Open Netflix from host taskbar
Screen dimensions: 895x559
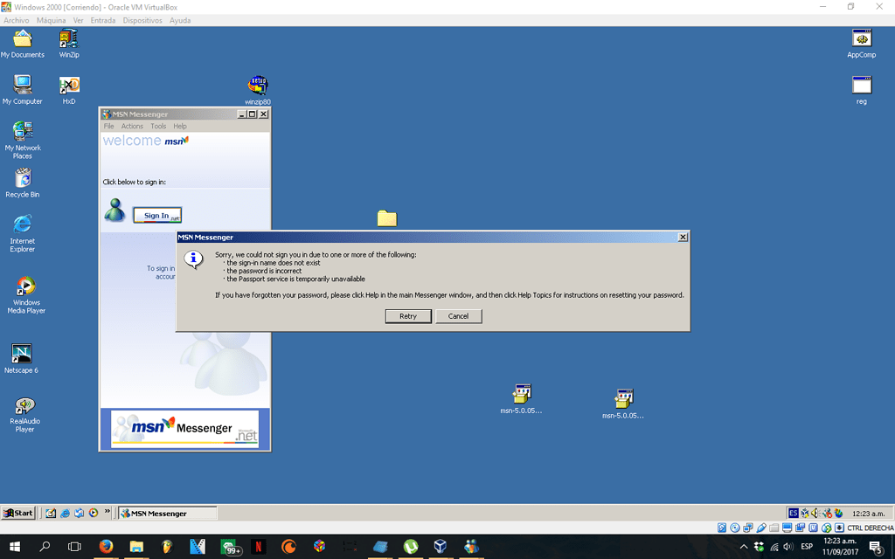click(258, 547)
